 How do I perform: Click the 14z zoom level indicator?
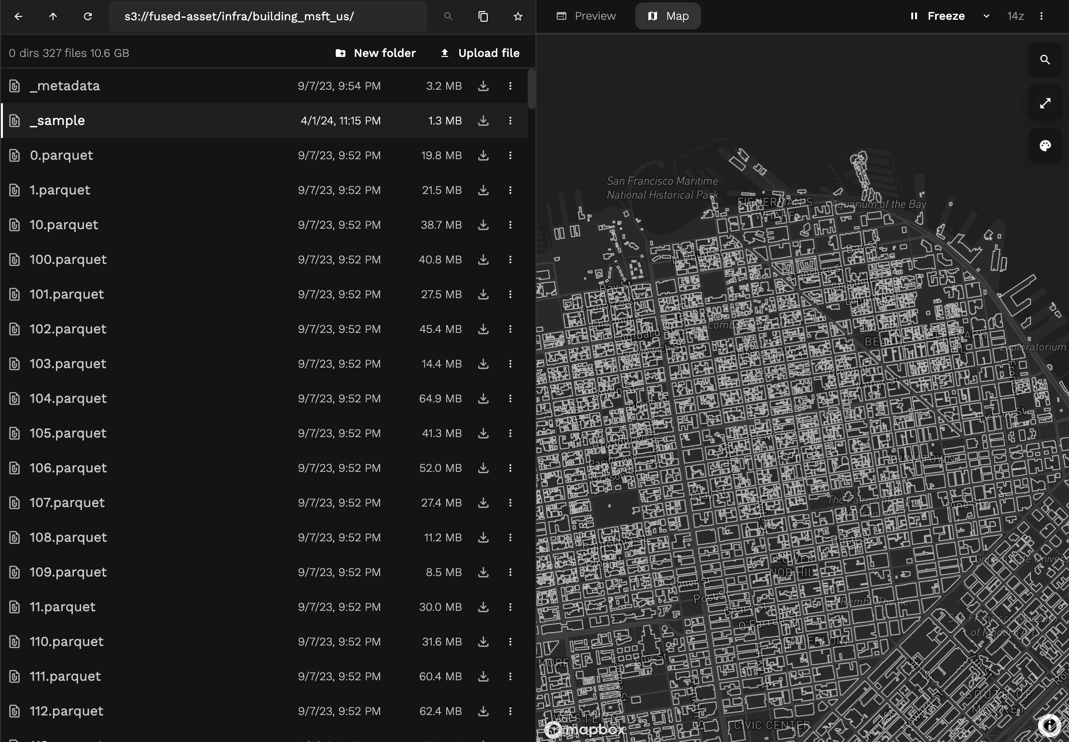[x=1015, y=16]
